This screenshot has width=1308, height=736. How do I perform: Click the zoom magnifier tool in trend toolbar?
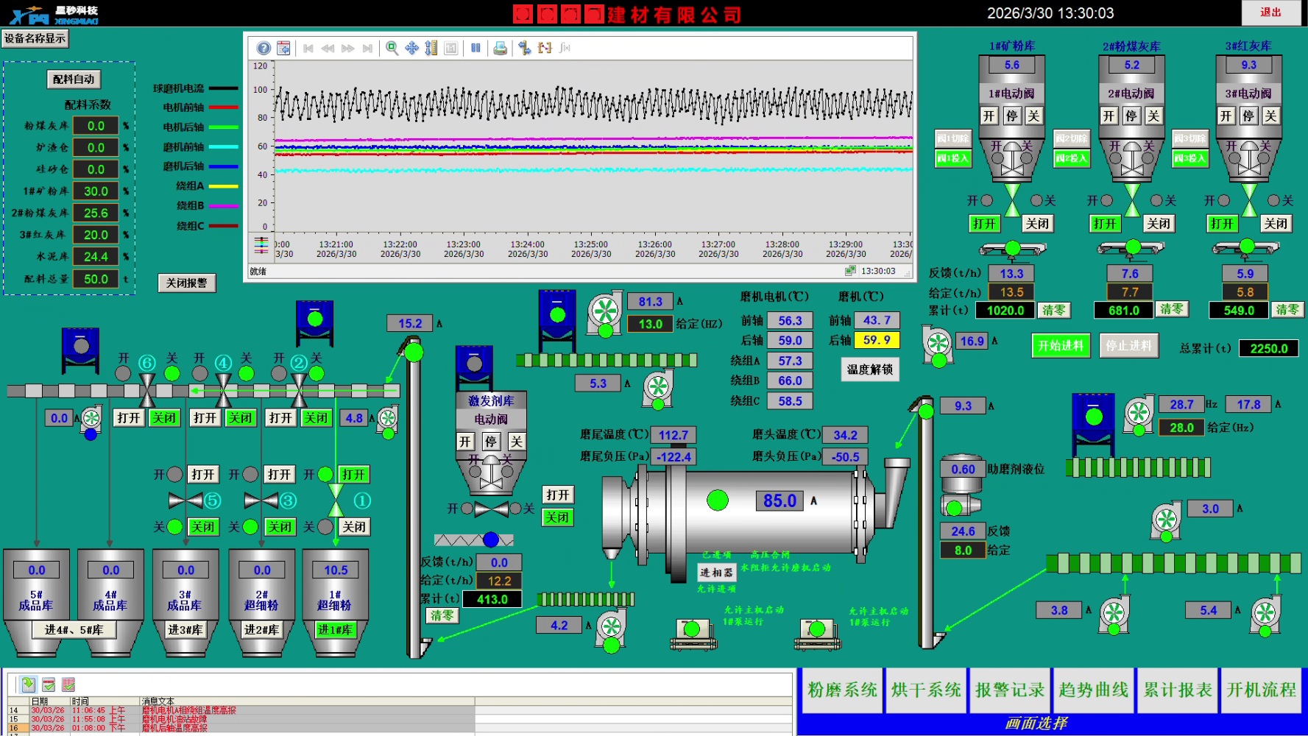(x=392, y=49)
